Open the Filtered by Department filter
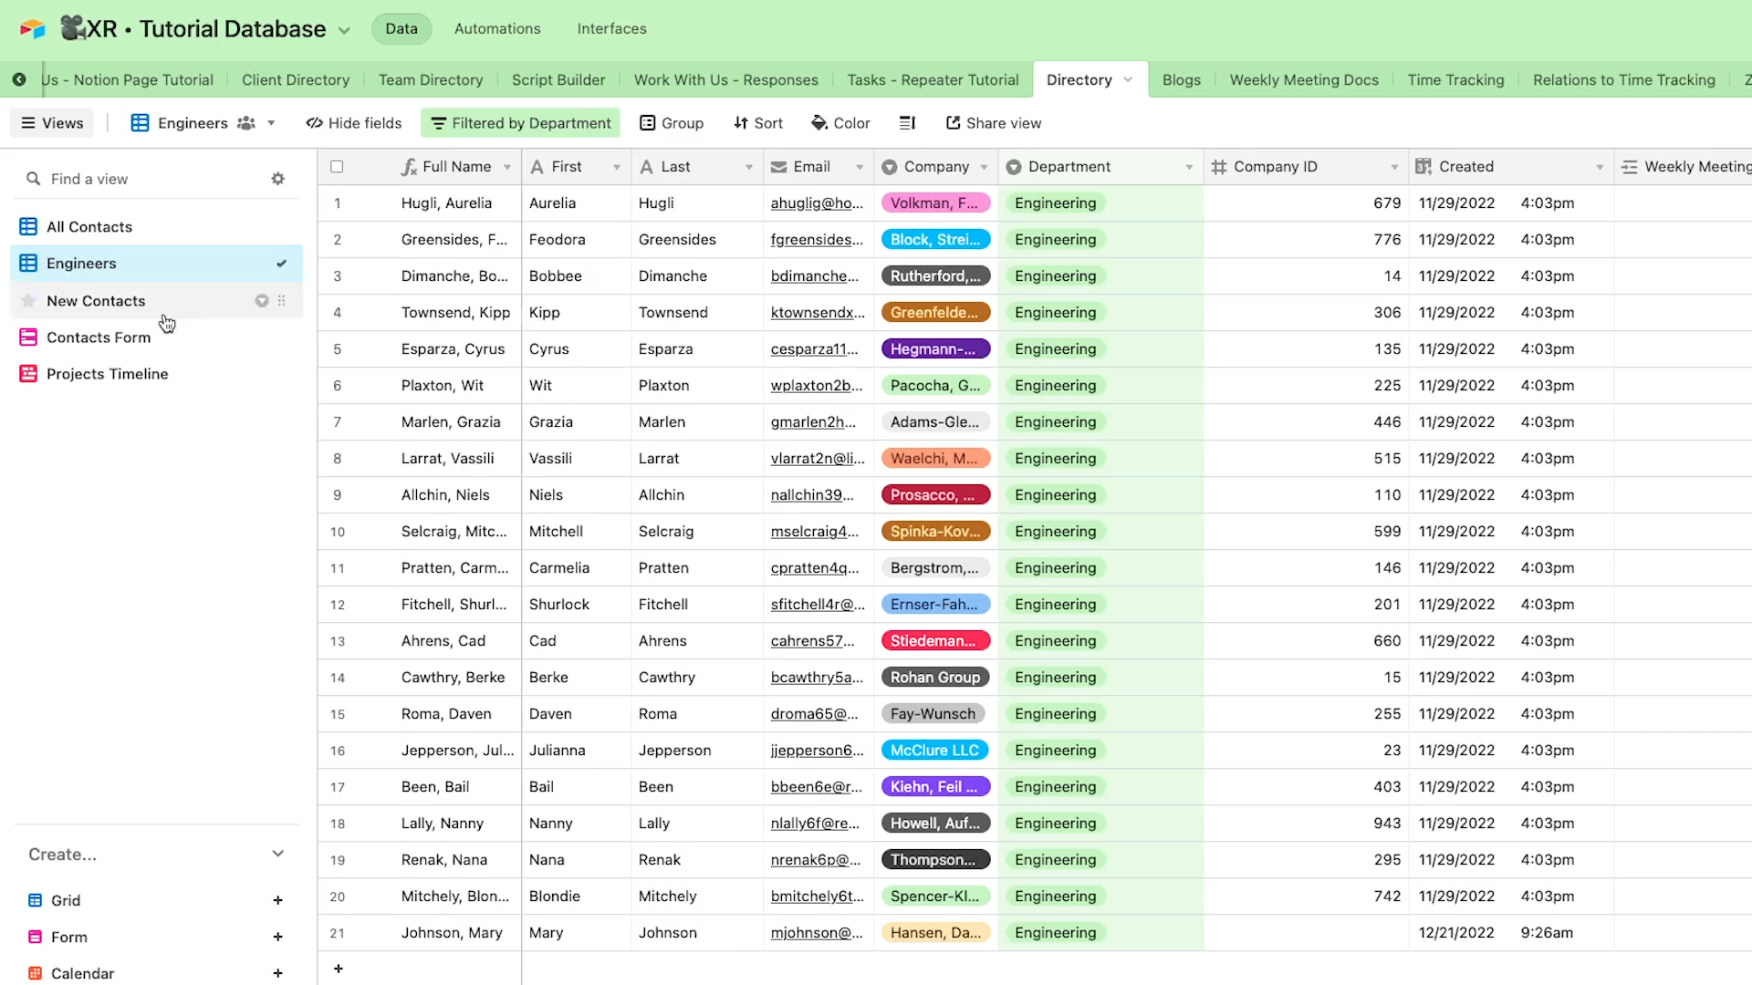Image resolution: width=1752 pixels, height=985 pixels. click(520, 123)
